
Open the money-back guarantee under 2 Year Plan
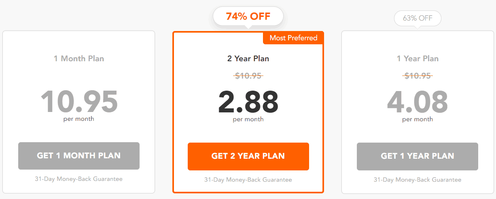pos(248,180)
